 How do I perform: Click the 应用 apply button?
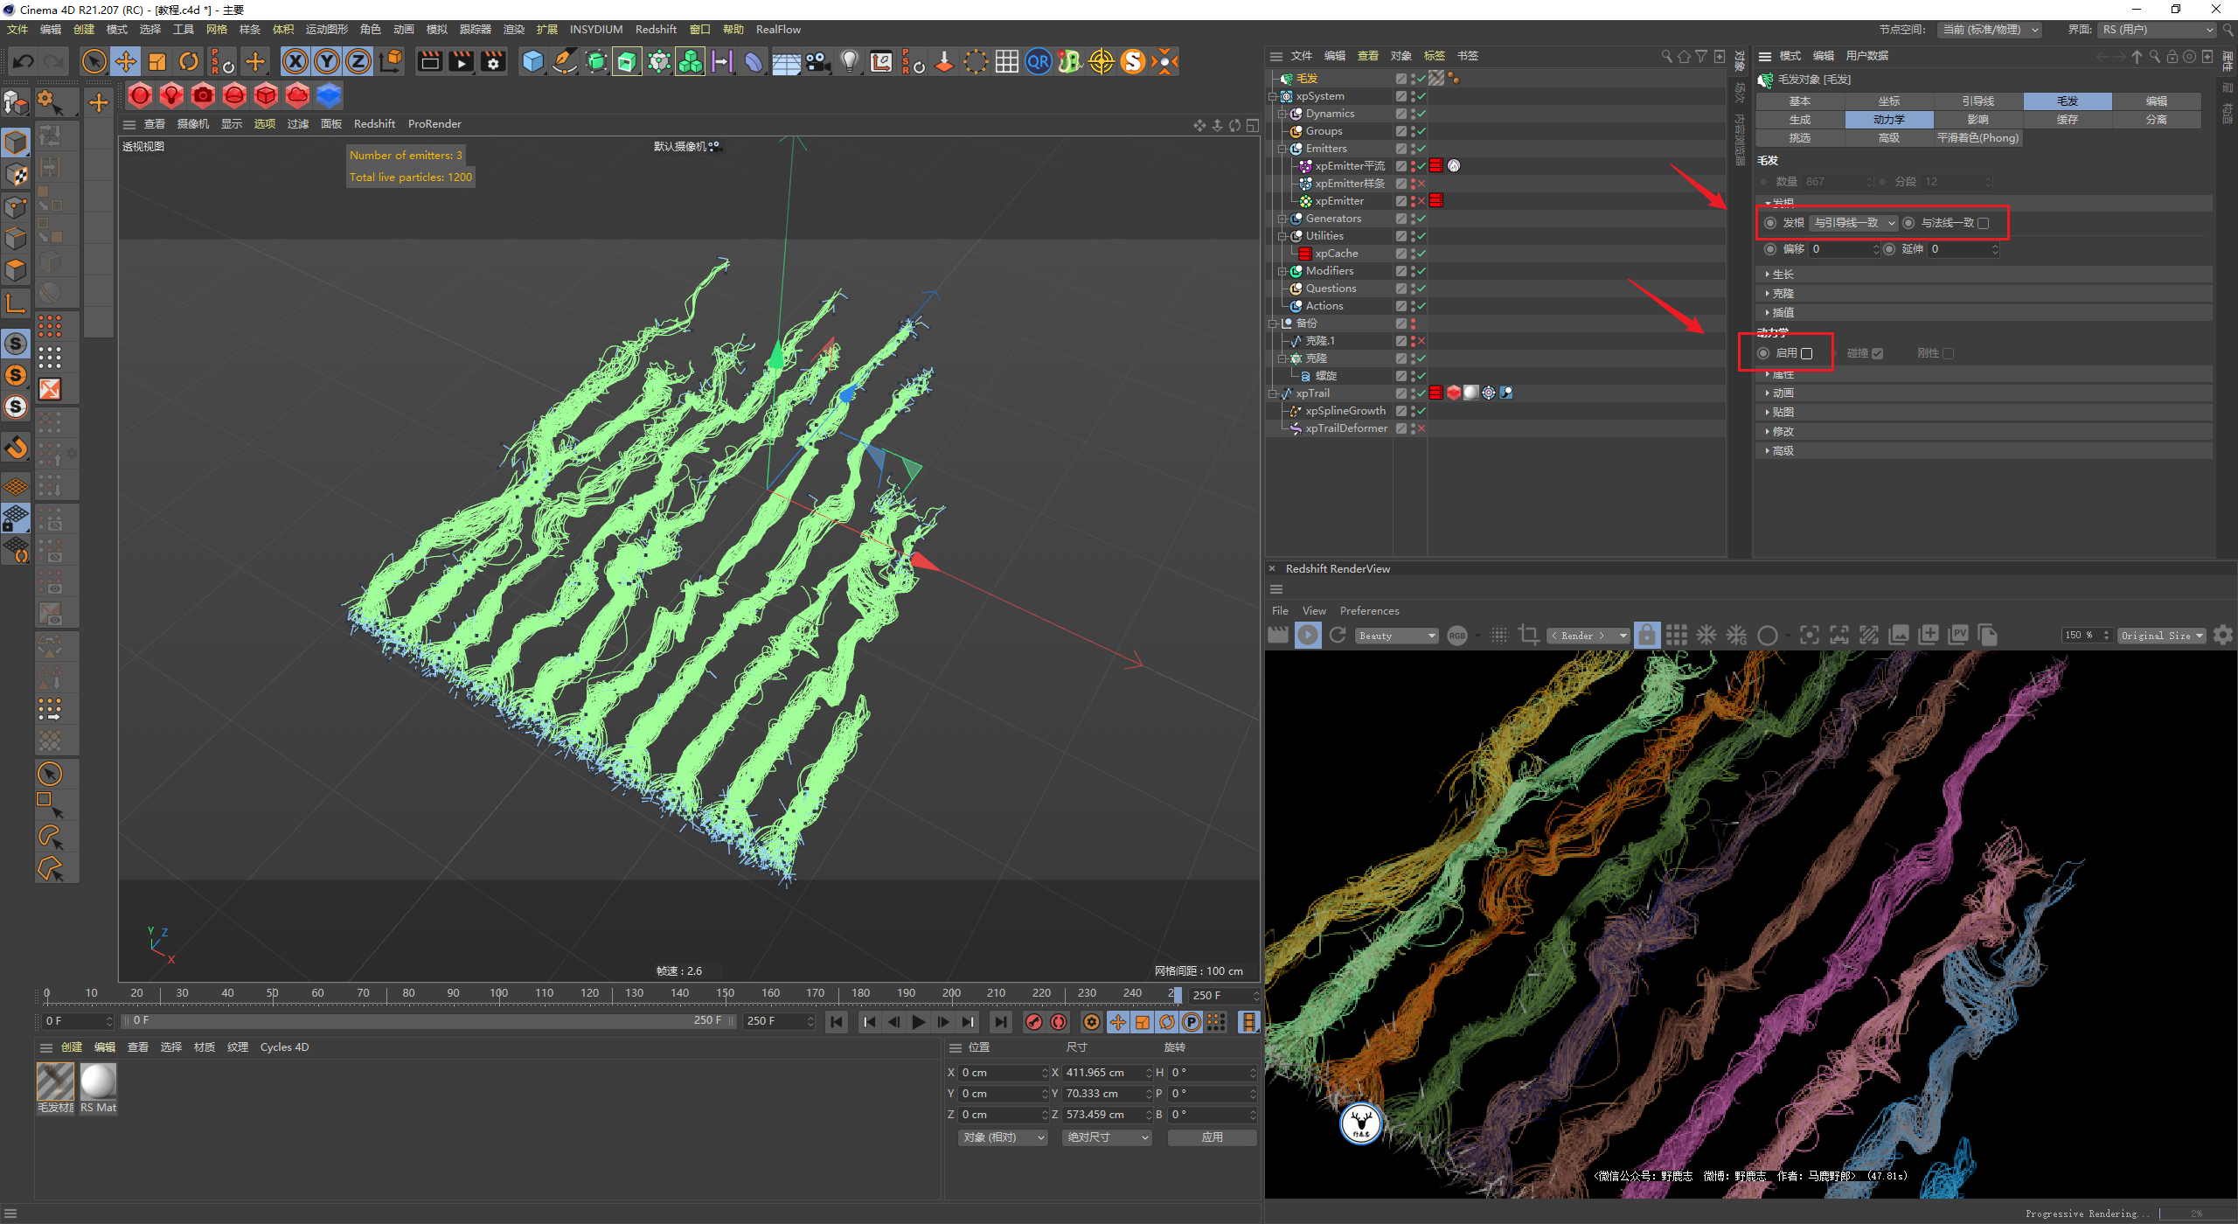point(1212,1137)
